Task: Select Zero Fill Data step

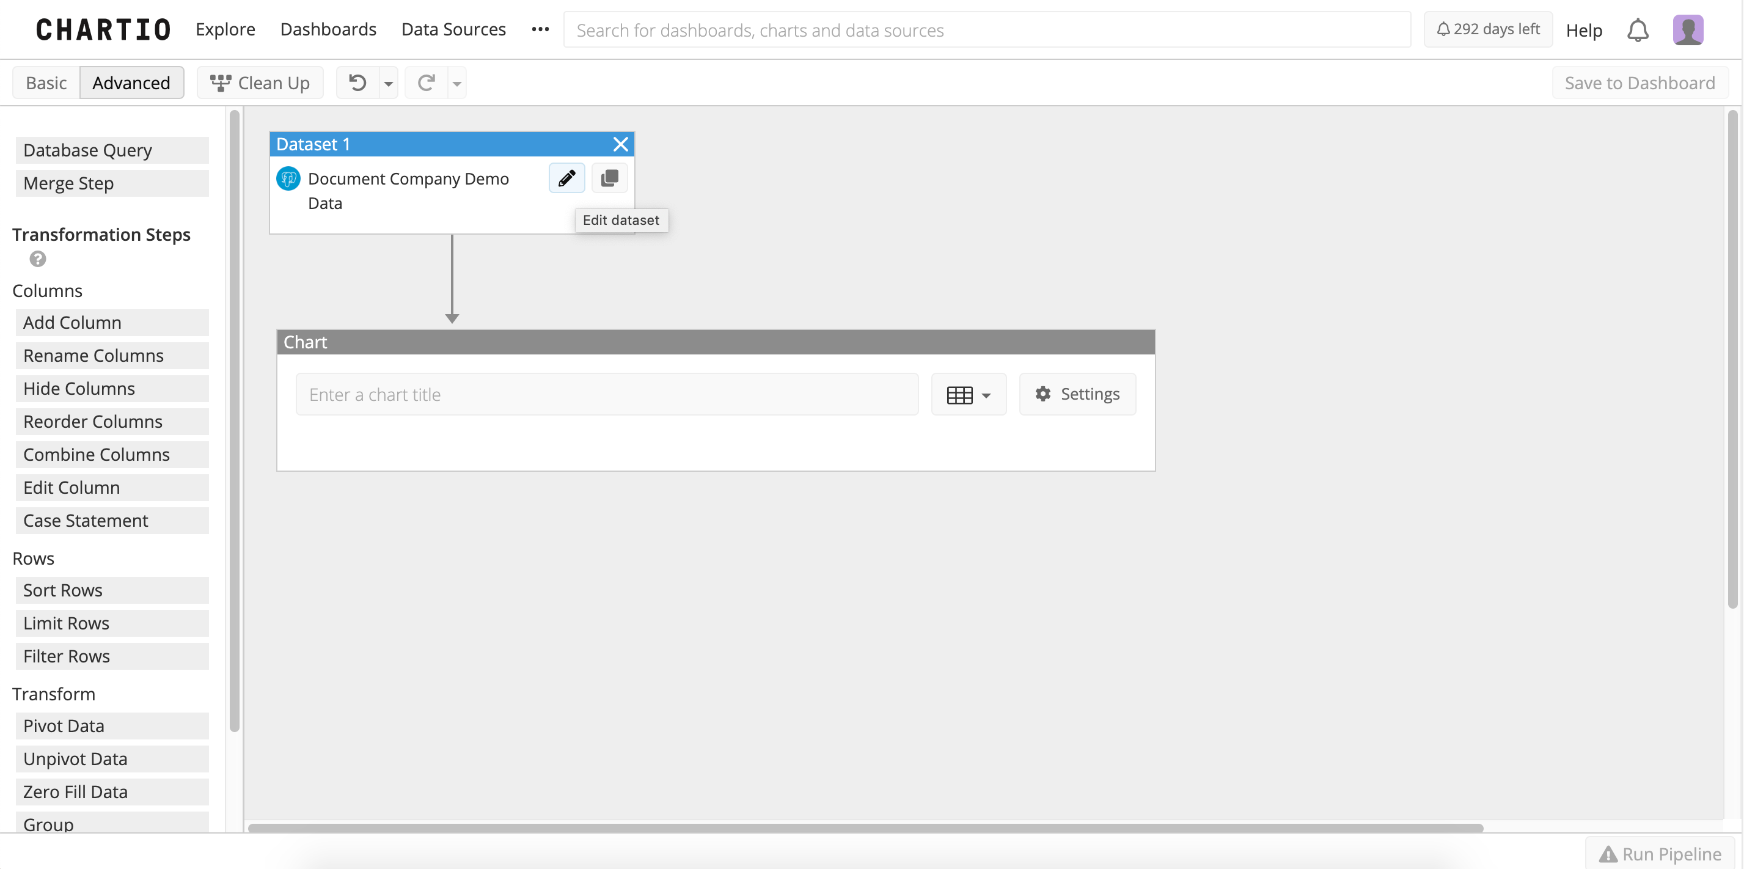Action: click(112, 792)
